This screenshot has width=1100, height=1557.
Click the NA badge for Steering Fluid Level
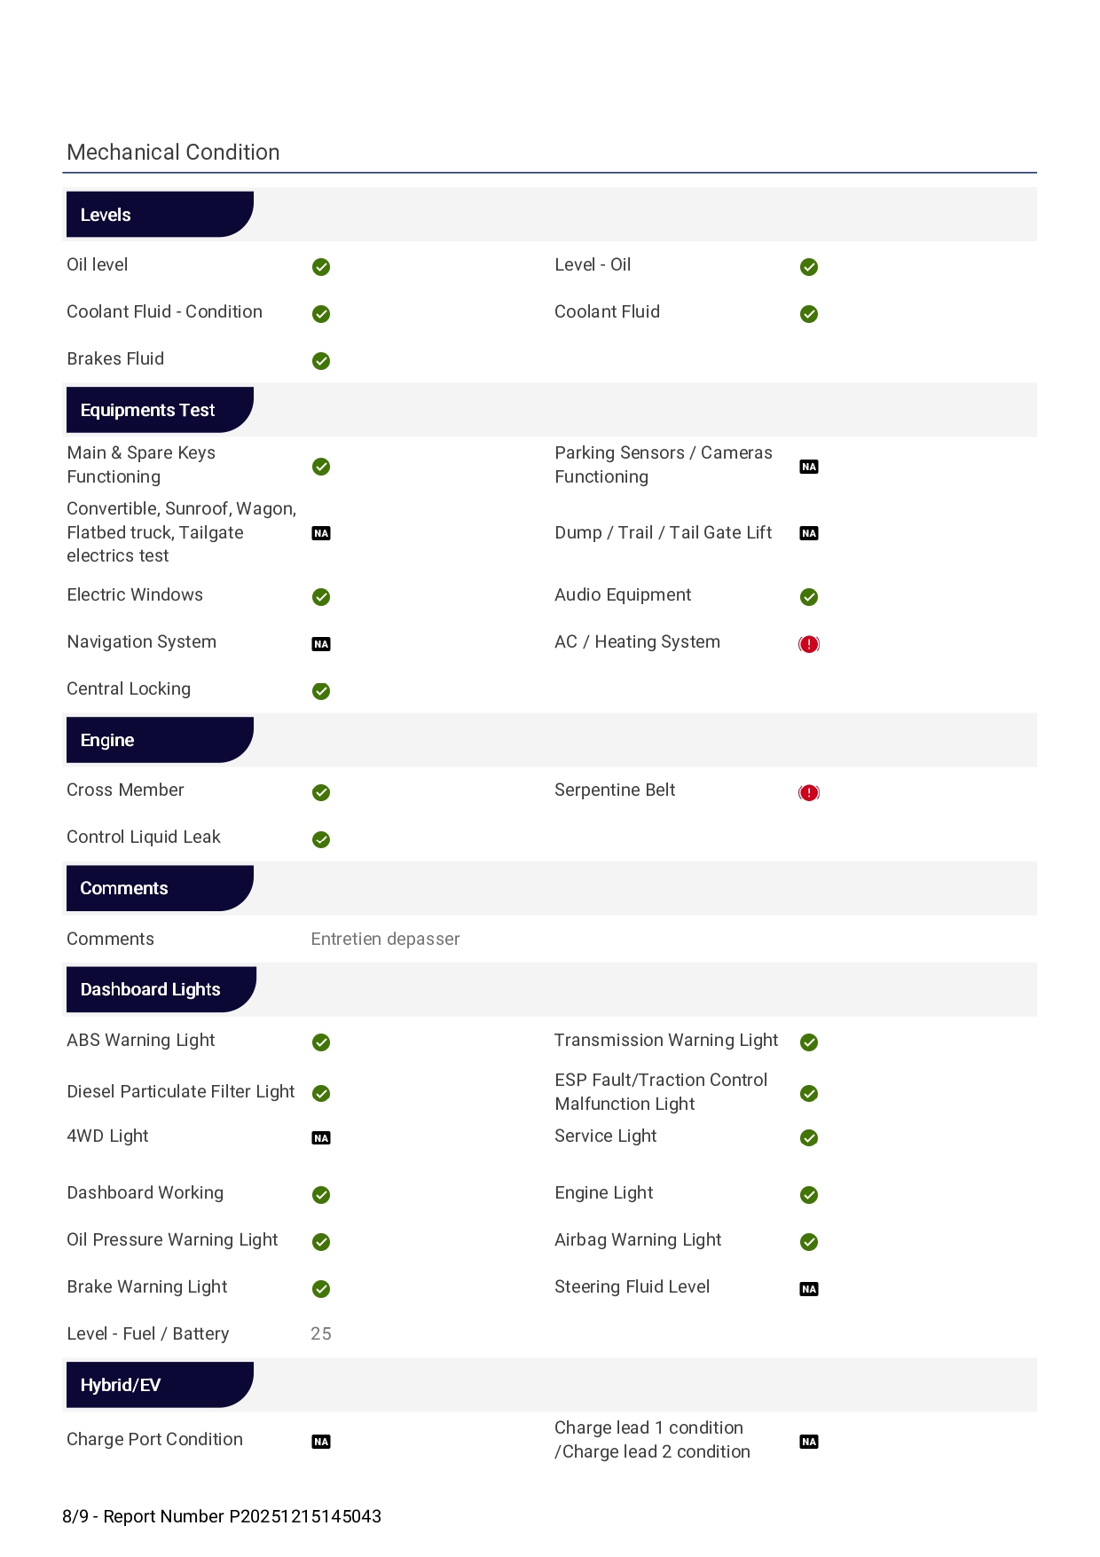808,1289
